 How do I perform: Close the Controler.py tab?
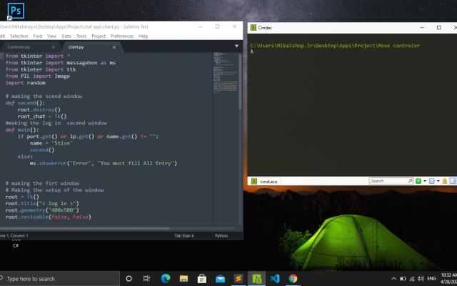pyautogui.click(x=53, y=47)
